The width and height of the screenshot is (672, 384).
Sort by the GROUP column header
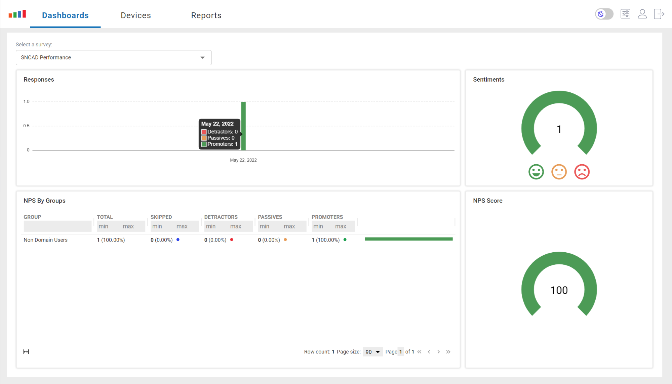click(x=32, y=217)
